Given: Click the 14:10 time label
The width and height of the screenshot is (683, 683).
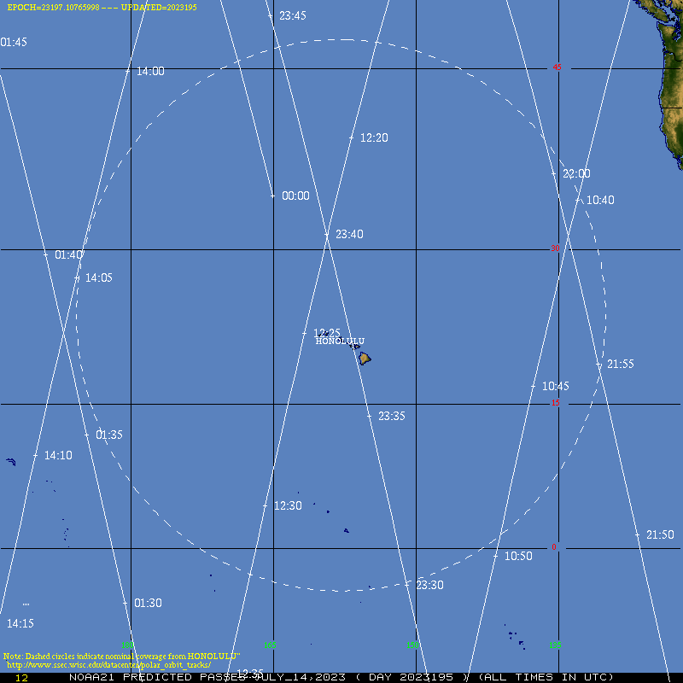Looking at the screenshot, I should pos(58,455).
